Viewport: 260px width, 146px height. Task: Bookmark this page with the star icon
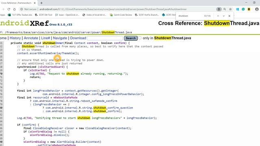tap(230, 9)
